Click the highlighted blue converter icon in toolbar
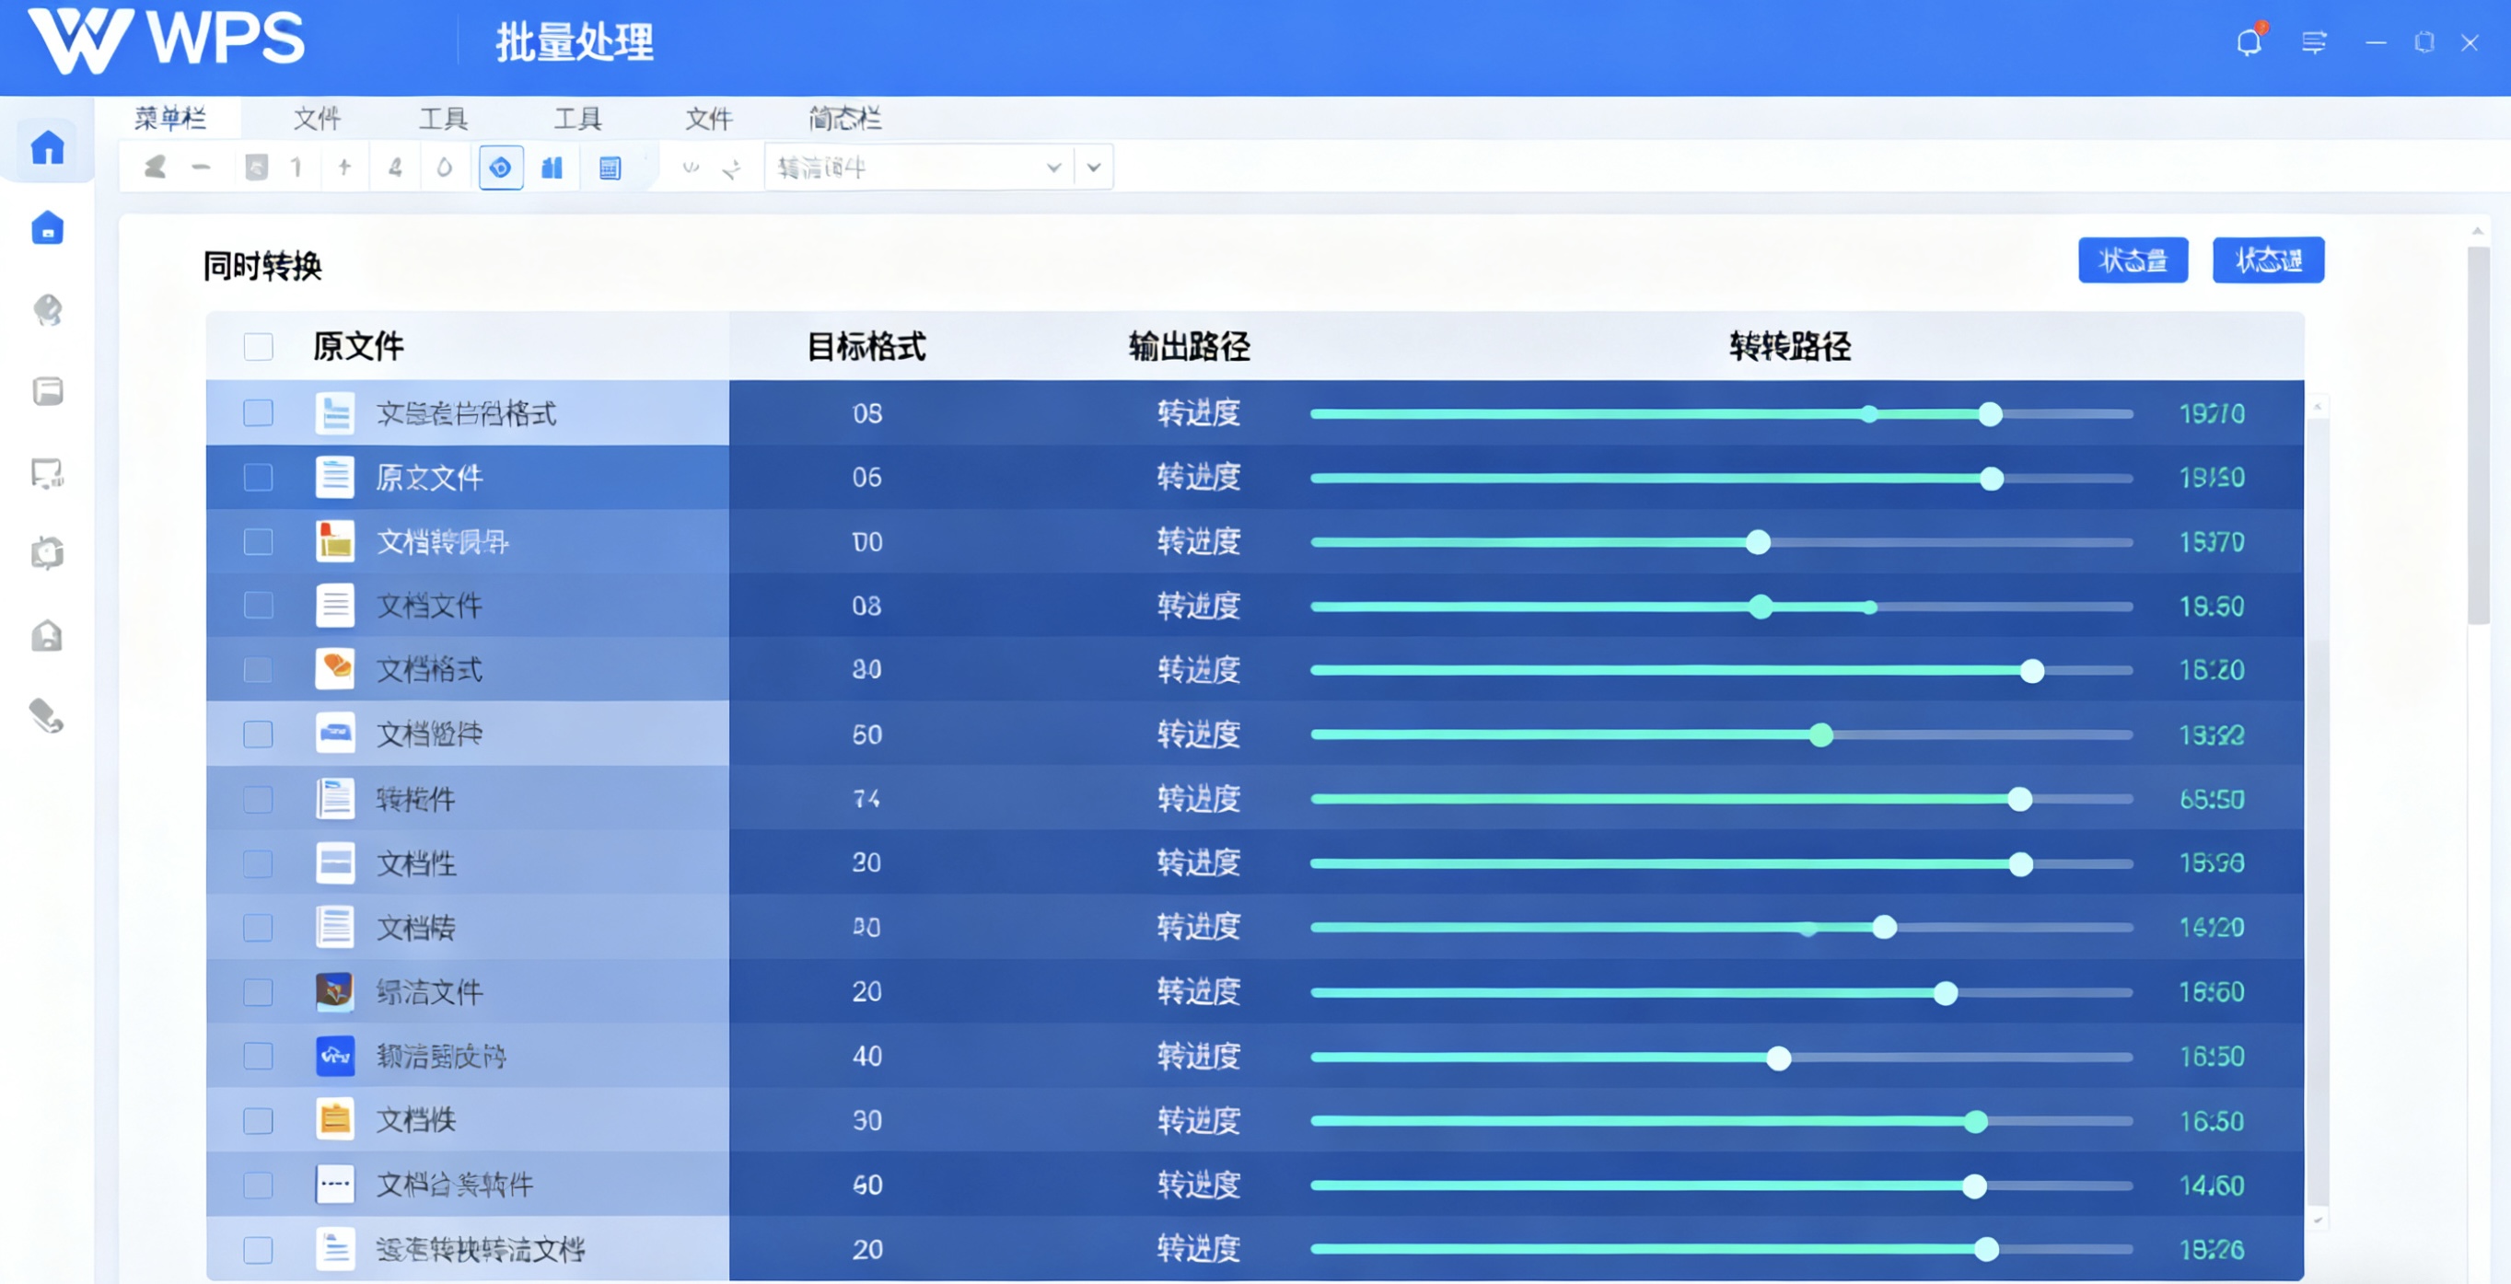Image resolution: width=2511 pixels, height=1284 pixels. [x=500, y=167]
